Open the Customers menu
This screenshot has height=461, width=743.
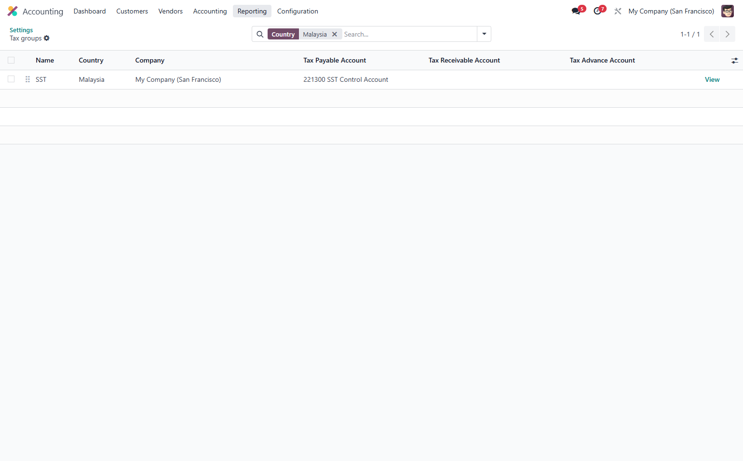[x=132, y=11]
